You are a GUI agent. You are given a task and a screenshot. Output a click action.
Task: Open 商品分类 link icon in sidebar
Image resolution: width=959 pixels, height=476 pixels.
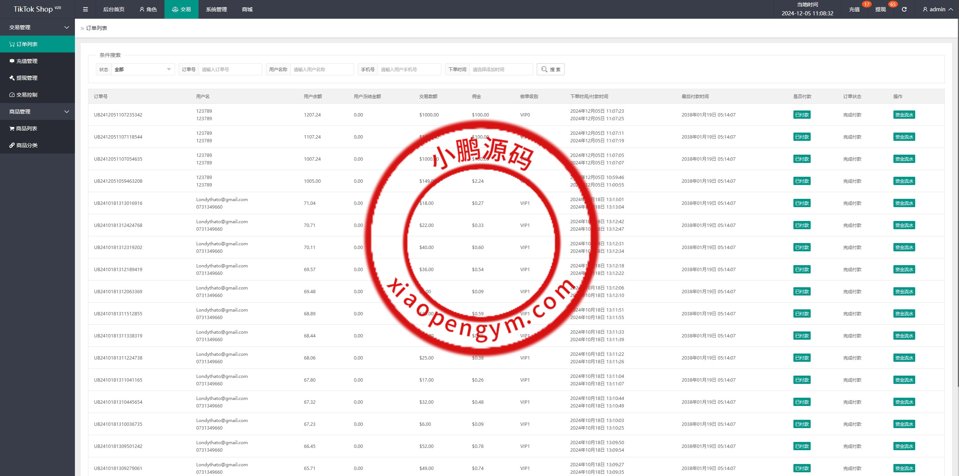pyautogui.click(x=12, y=145)
